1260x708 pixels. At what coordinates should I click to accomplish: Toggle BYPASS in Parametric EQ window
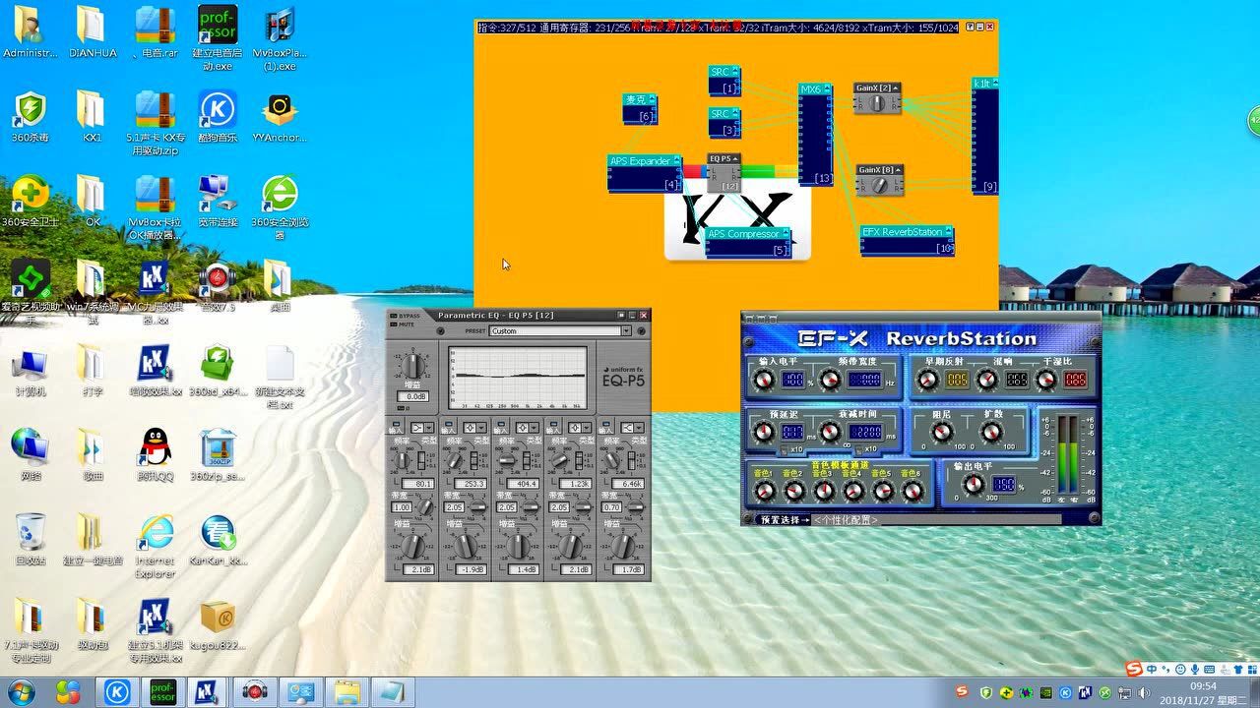point(407,316)
